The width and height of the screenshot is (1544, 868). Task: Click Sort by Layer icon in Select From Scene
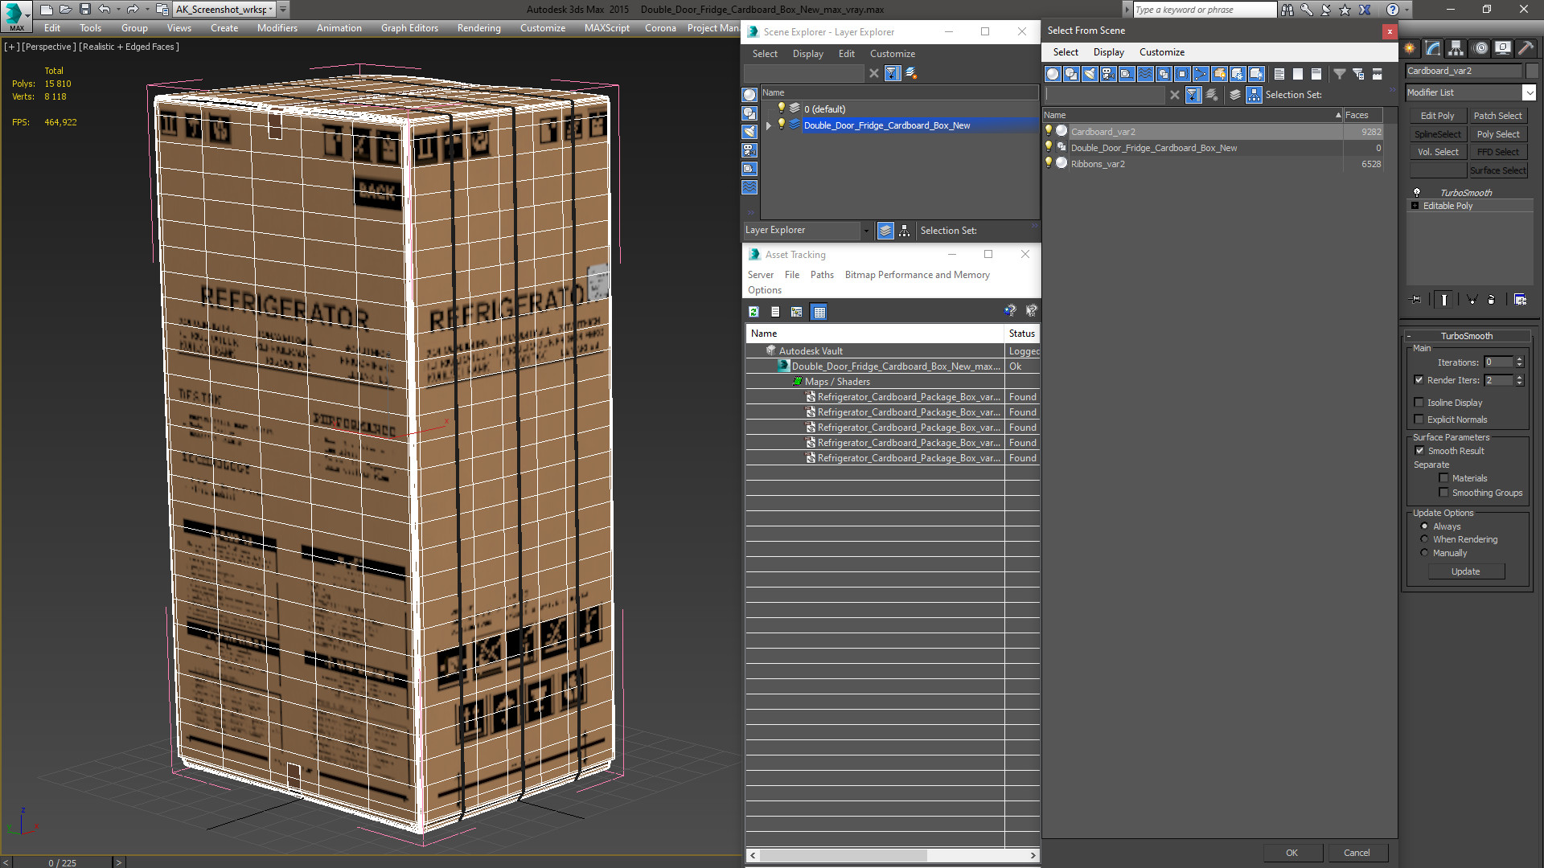click(x=1235, y=95)
